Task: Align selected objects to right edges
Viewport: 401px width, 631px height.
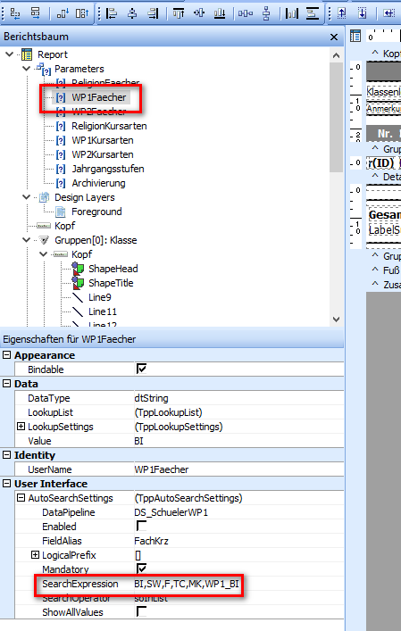Action: [153, 13]
